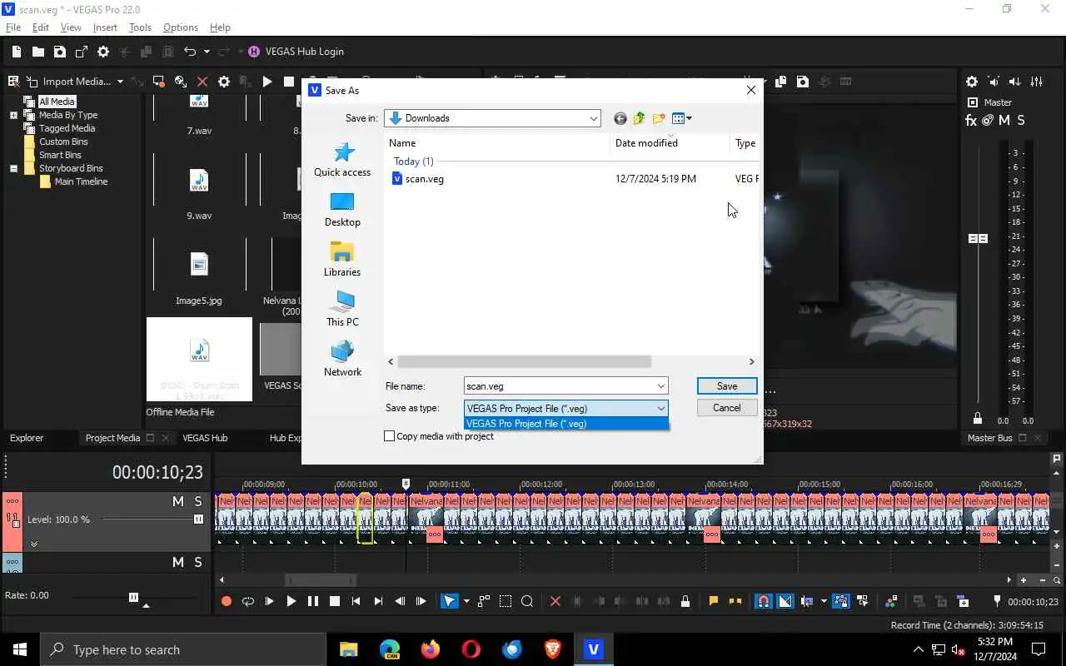
Task: Go to Libraries location
Action: (x=342, y=260)
